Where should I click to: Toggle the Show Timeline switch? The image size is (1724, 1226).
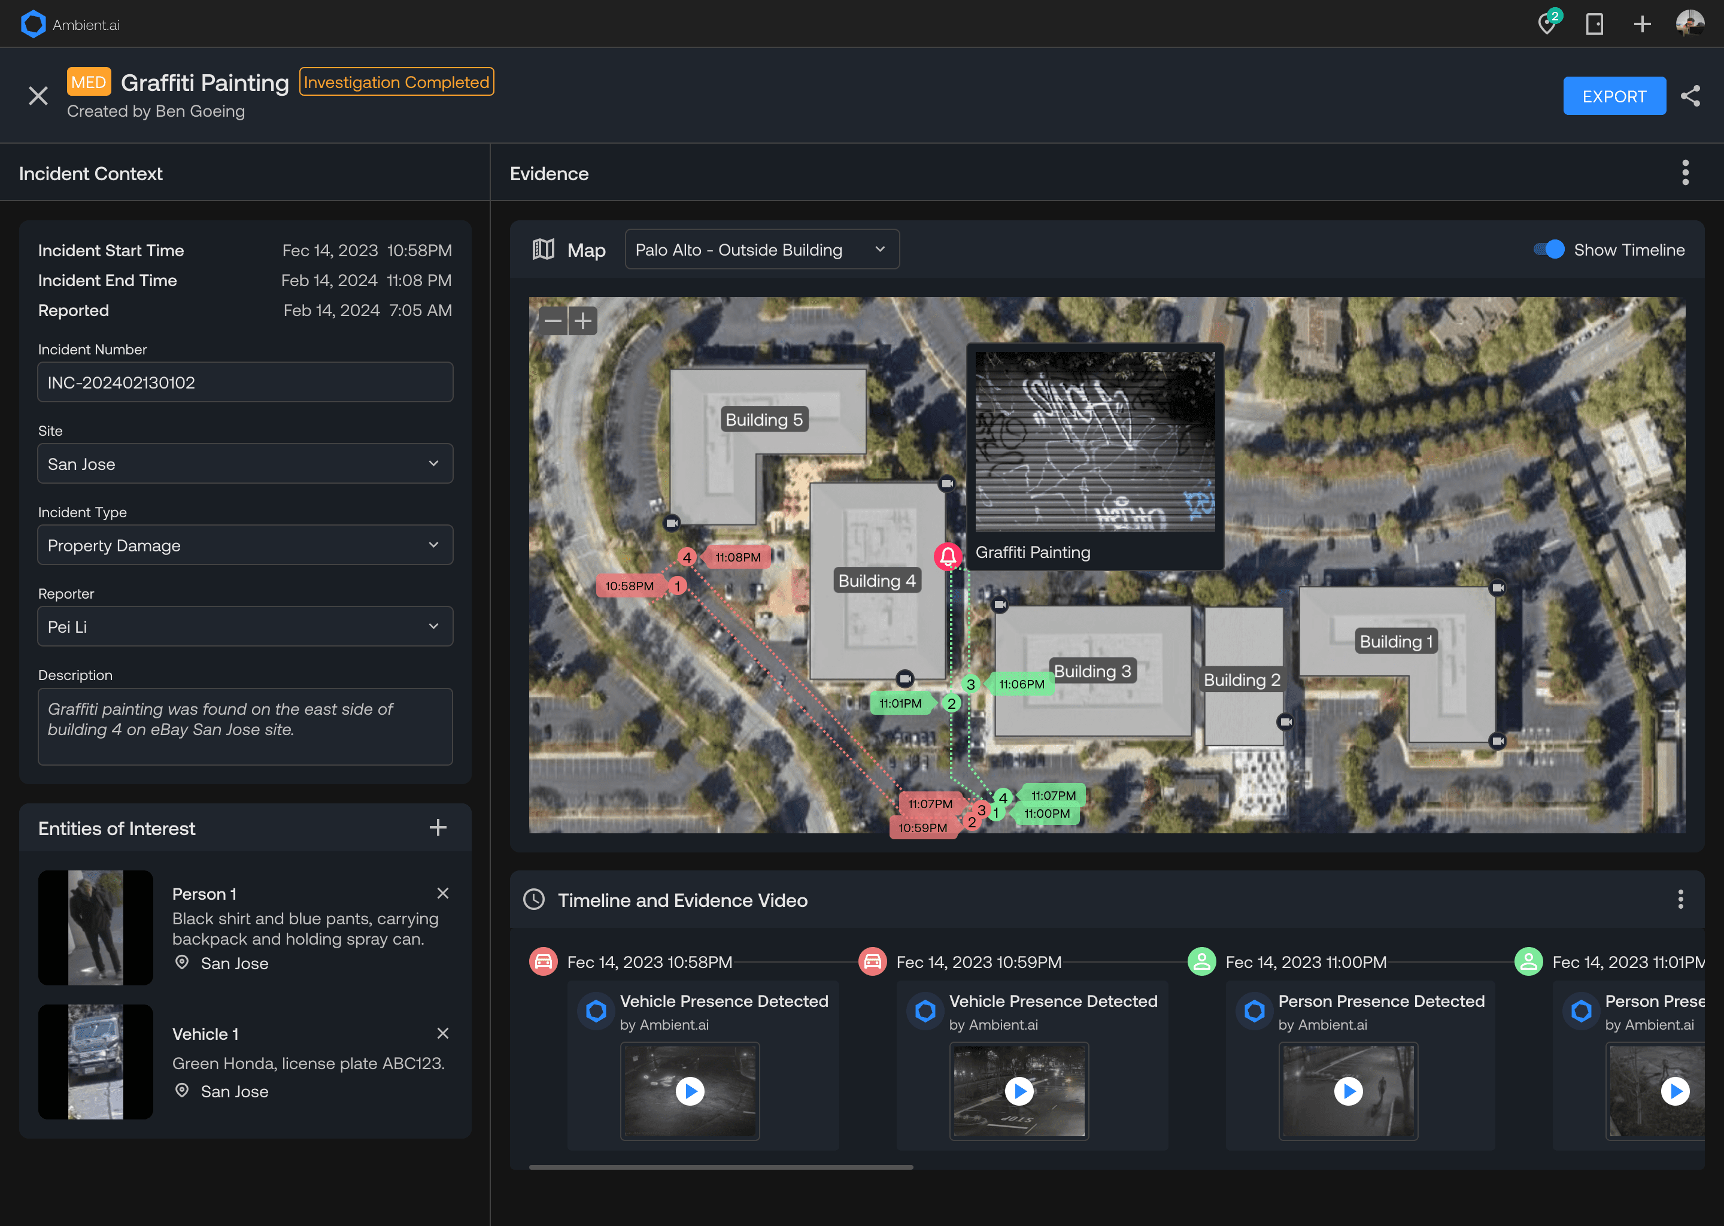tap(1549, 250)
